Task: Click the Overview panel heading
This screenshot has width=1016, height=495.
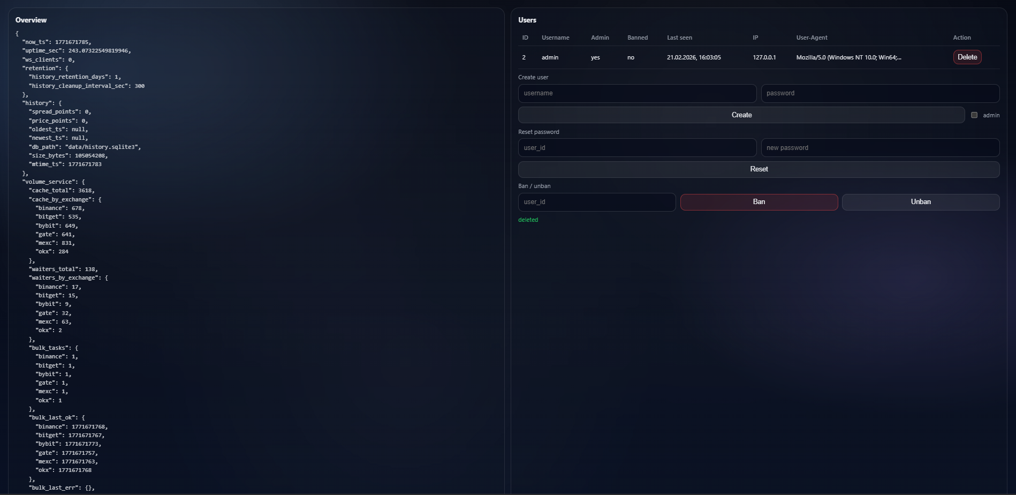Action: 31,20
